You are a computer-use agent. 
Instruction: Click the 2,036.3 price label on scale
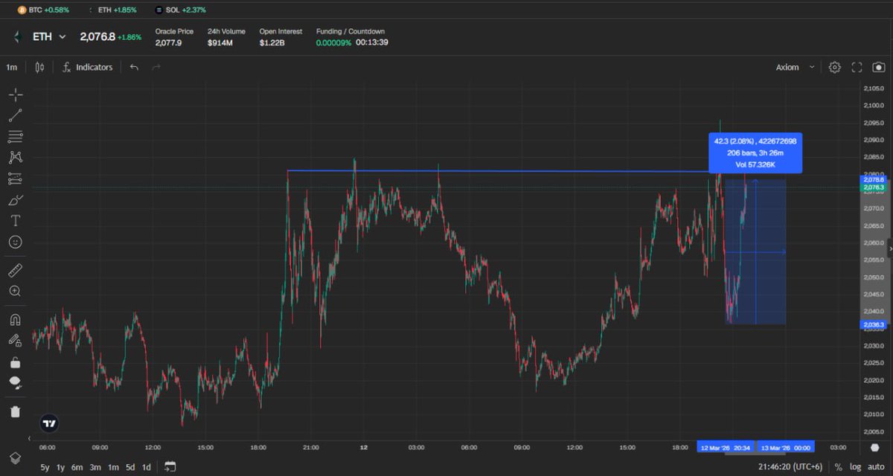click(x=873, y=325)
